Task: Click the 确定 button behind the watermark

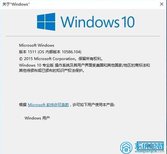Action: point(150,146)
